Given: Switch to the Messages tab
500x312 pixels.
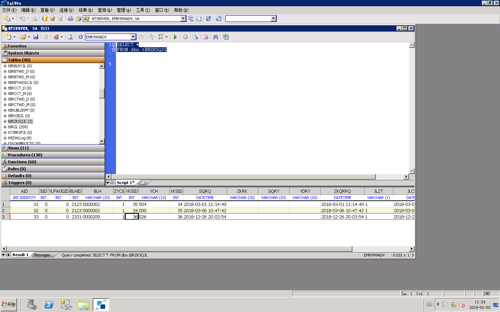Looking at the screenshot, I should [42, 255].
